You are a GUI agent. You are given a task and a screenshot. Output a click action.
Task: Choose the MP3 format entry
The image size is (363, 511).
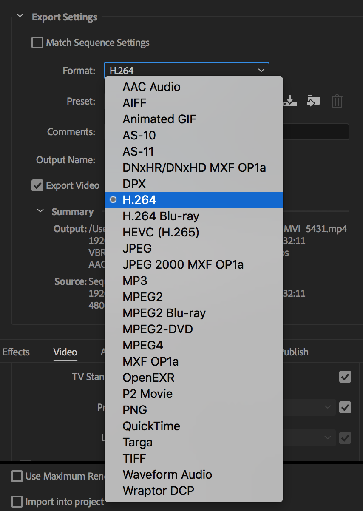point(135,281)
